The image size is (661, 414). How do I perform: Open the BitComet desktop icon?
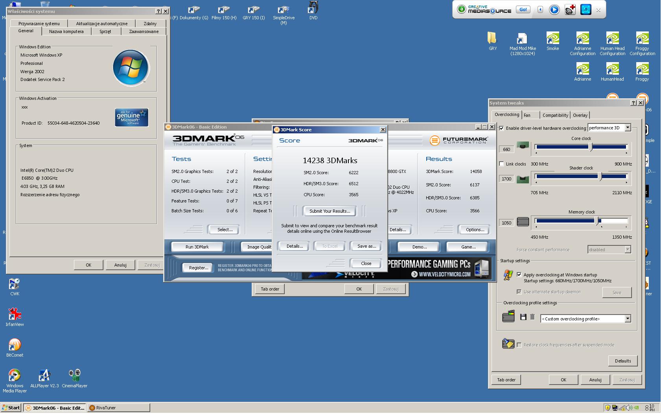15,348
